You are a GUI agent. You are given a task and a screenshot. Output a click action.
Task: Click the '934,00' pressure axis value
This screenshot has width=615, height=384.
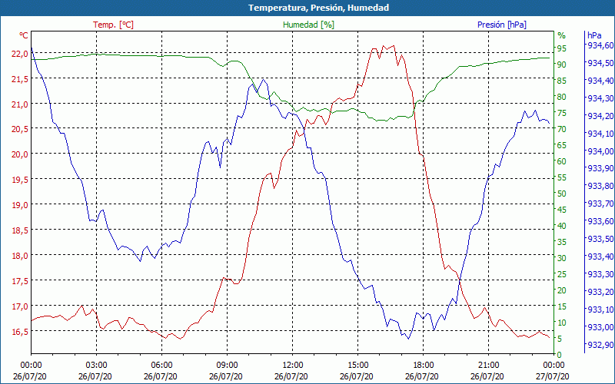point(600,151)
